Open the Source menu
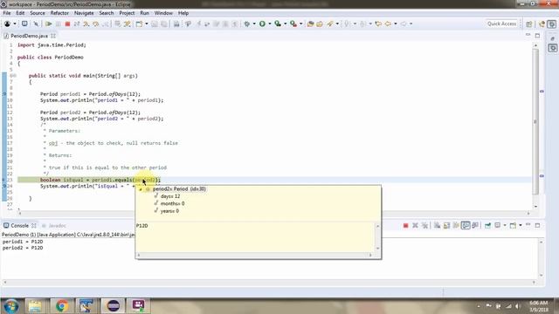Viewport: 559px width, 314px height. [38, 13]
